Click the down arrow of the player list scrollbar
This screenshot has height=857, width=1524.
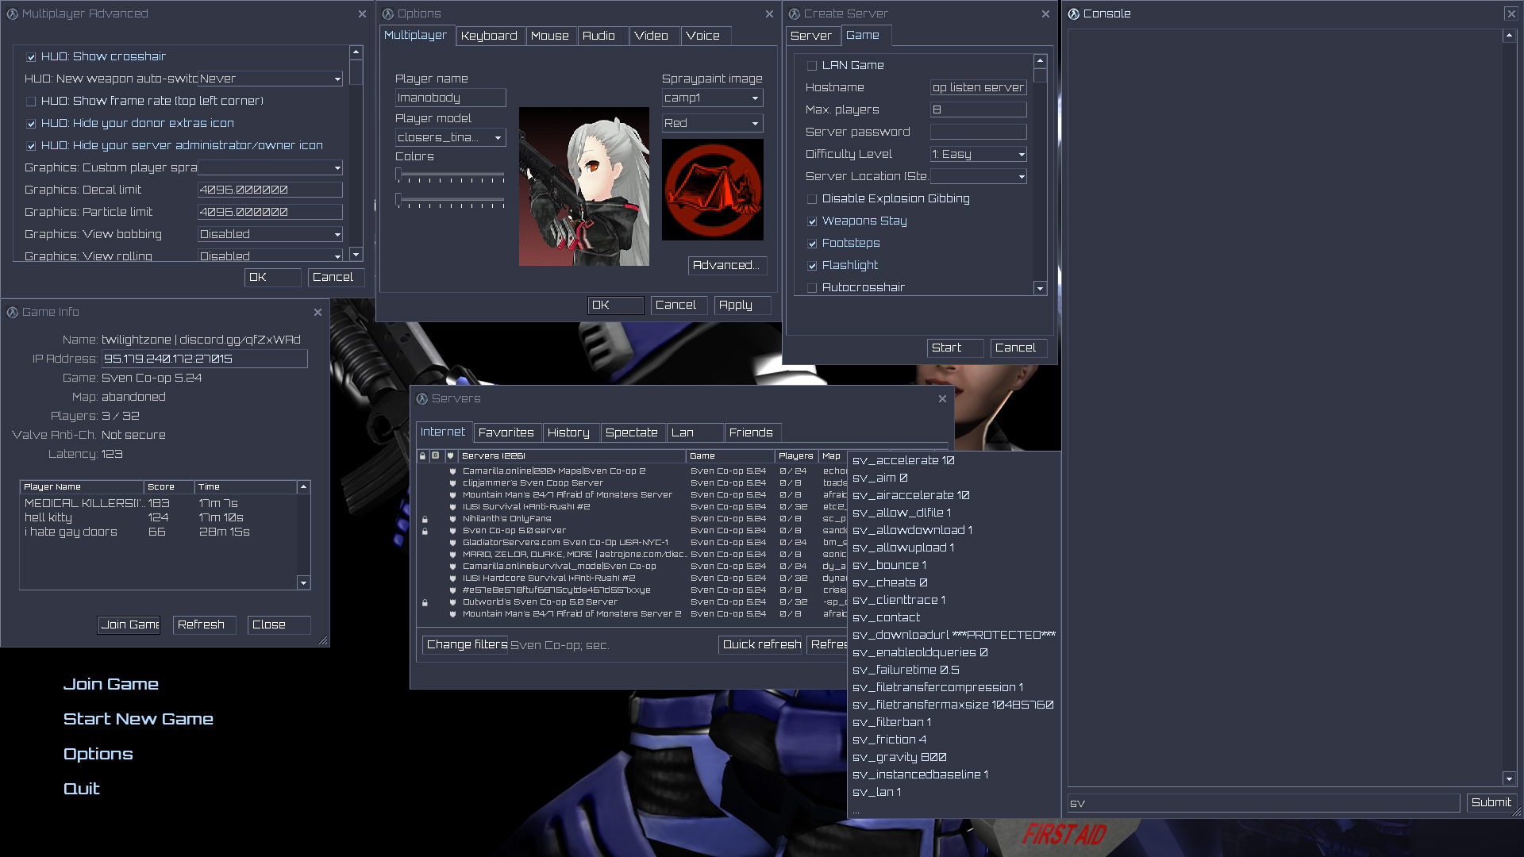[303, 583]
